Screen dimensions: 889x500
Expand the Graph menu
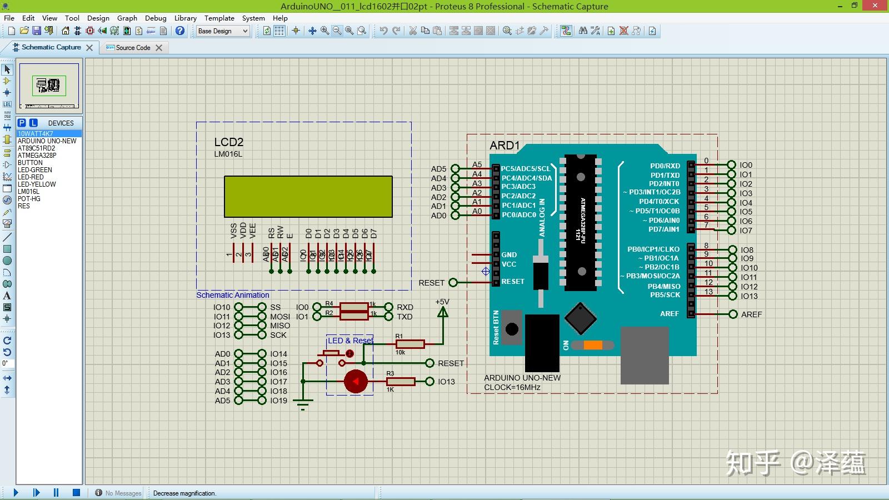click(x=127, y=18)
